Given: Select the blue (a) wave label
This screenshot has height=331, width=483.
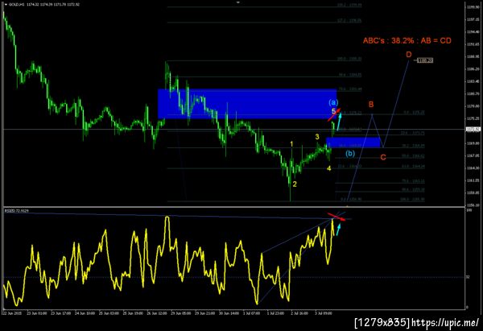Looking at the screenshot, I should coord(333,102).
